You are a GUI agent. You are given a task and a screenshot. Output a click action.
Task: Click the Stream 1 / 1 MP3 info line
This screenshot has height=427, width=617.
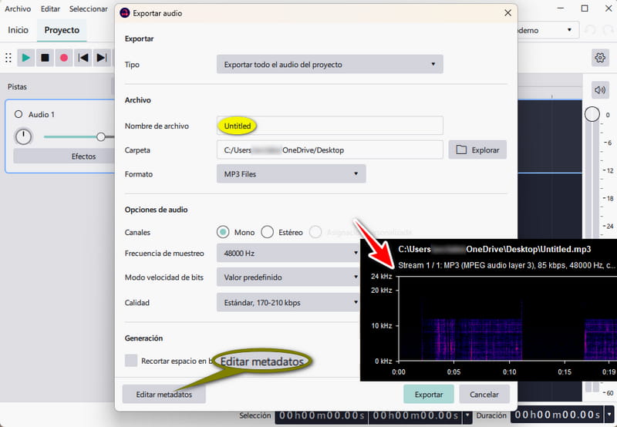point(507,265)
